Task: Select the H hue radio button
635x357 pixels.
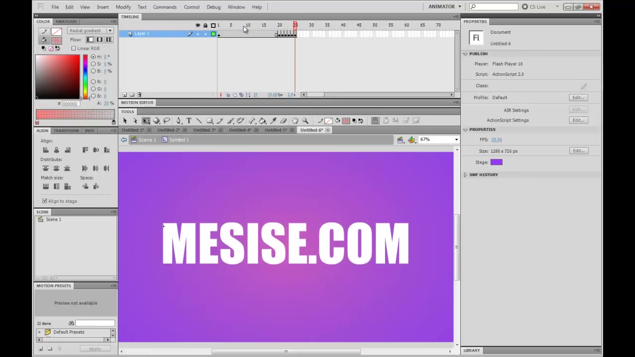Action: pyautogui.click(x=93, y=57)
